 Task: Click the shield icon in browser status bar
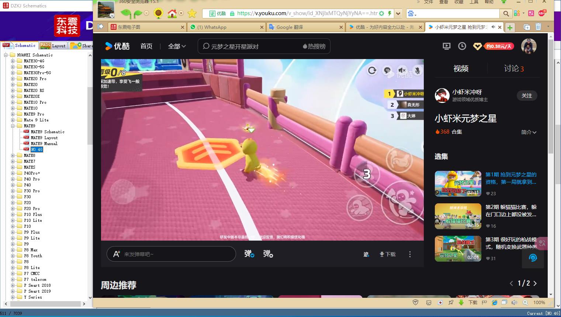pos(415,302)
